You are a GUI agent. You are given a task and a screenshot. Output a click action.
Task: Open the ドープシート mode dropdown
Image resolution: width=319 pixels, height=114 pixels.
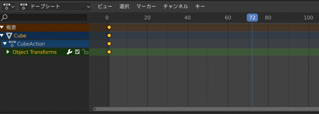[x=55, y=7]
